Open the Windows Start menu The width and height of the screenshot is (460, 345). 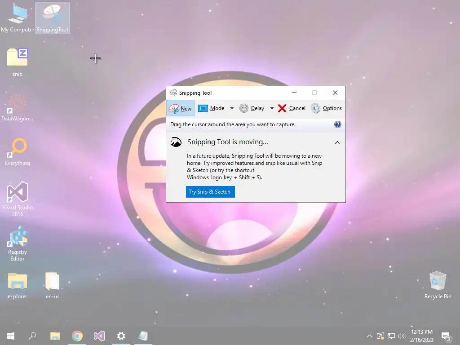click(11, 336)
